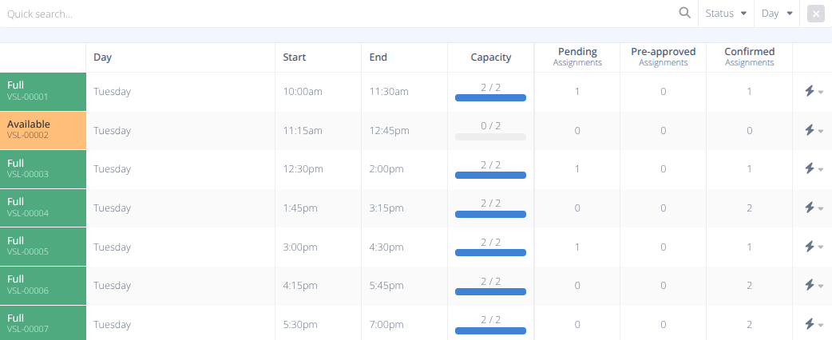This screenshot has width=832, height=340.
Task: Click the search magnifier icon
Action: click(x=684, y=14)
